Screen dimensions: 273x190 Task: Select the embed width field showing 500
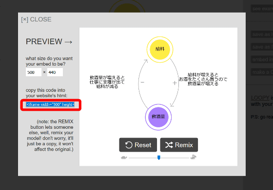[34, 72]
